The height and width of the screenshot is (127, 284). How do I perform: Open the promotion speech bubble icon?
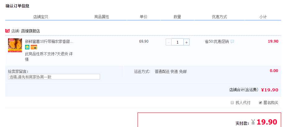pos(232,41)
